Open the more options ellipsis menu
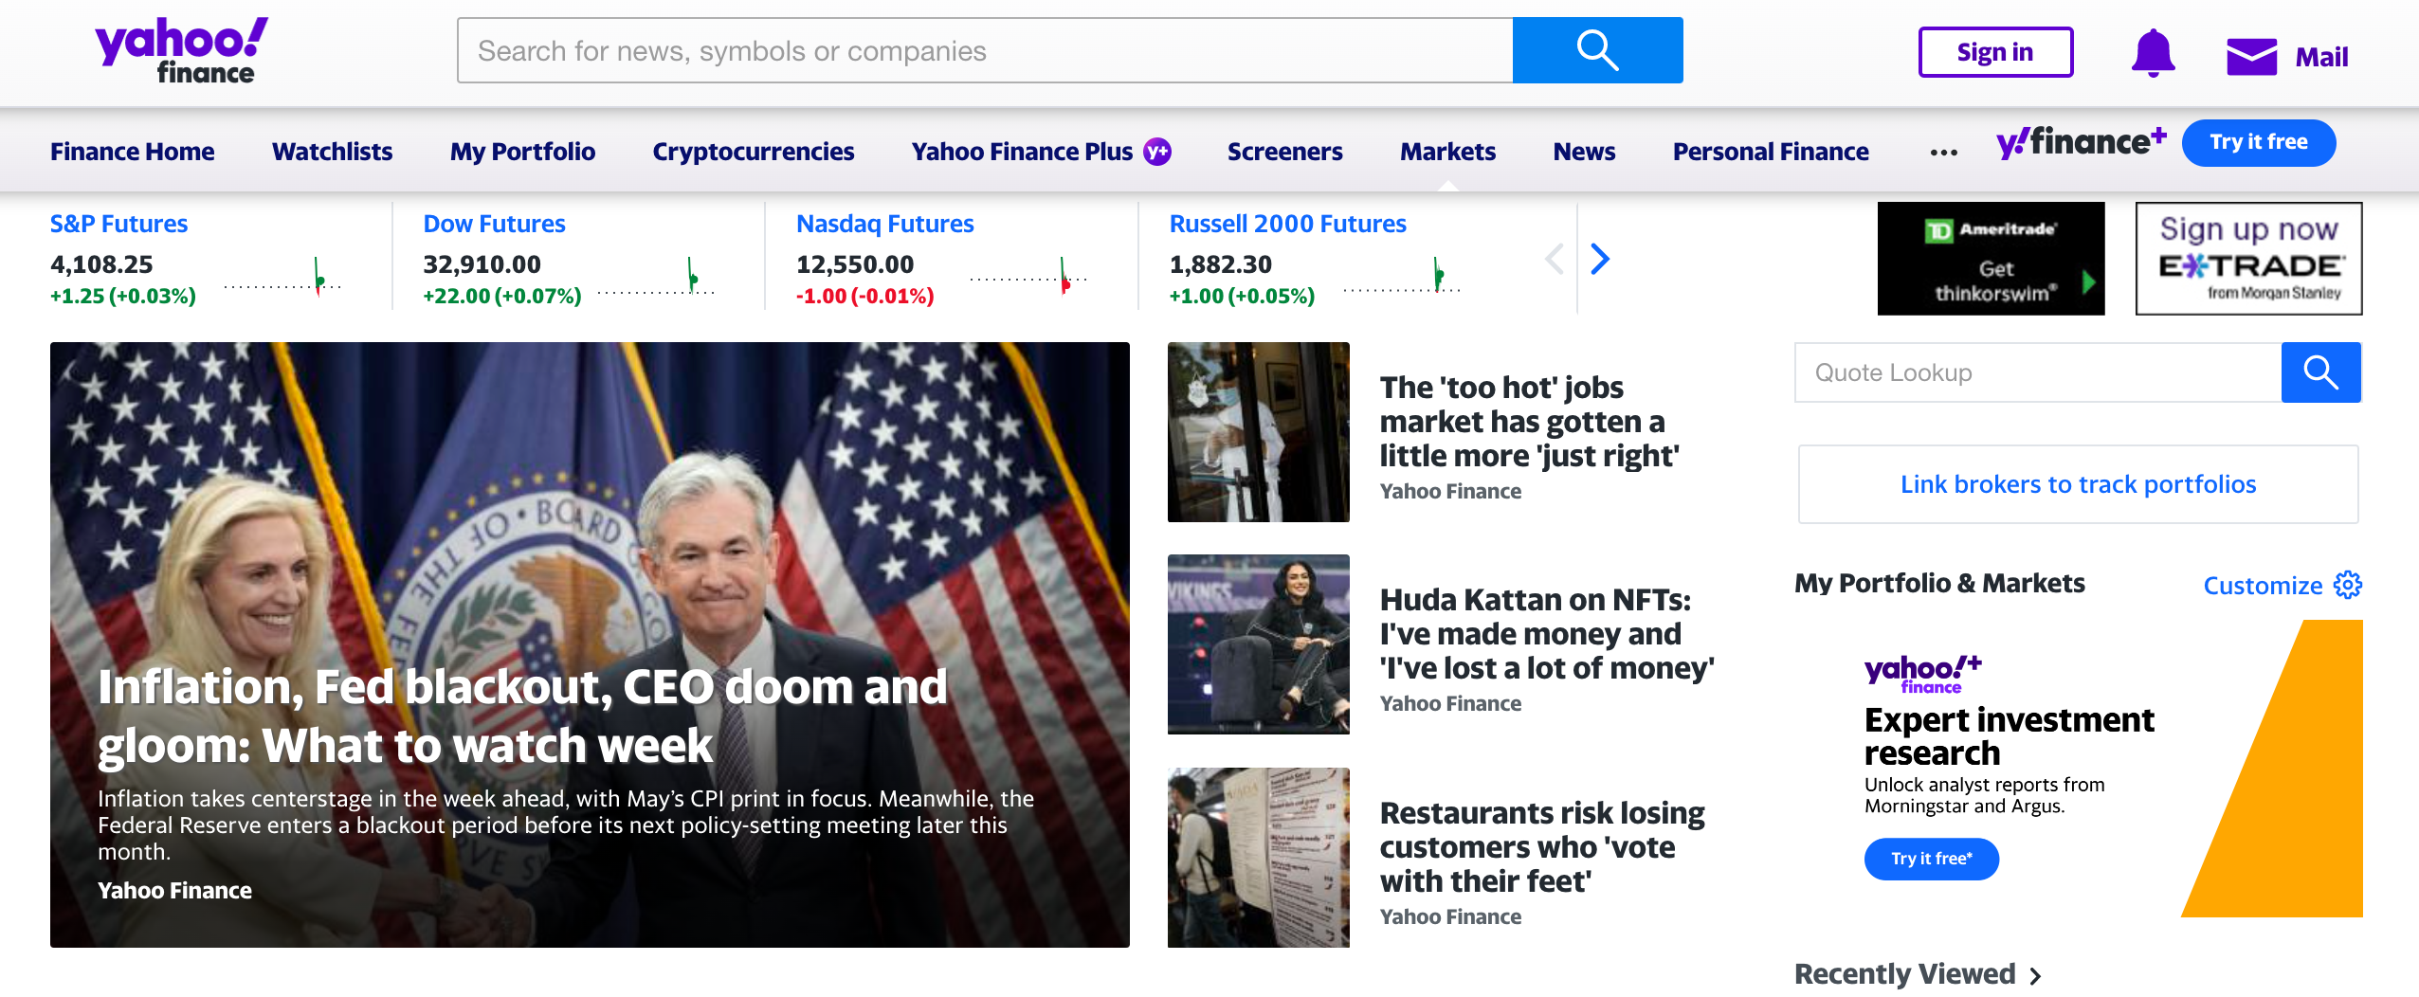This screenshot has height=997, width=2419. 1943,153
